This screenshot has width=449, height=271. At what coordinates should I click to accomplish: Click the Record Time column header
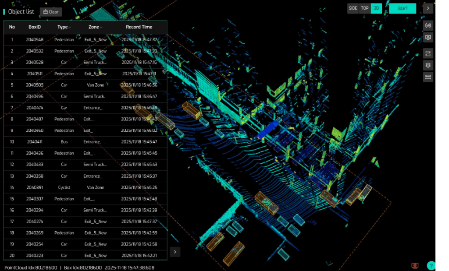click(139, 27)
